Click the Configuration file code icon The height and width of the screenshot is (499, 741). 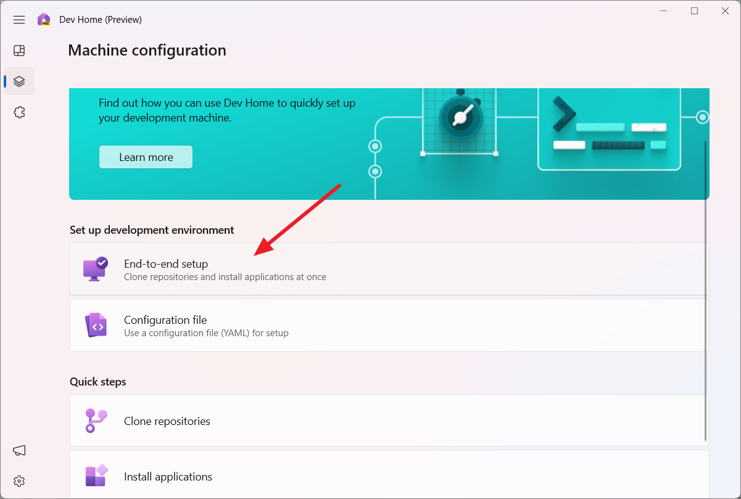[95, 325]
